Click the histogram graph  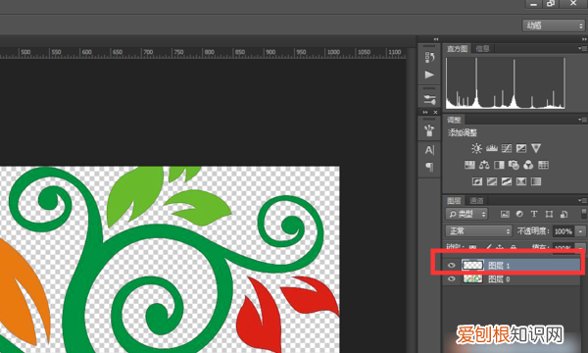click(x=506, y=83)
